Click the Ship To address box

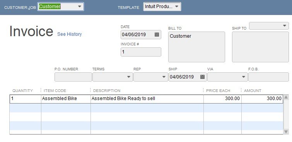click(x=260, y=47)
